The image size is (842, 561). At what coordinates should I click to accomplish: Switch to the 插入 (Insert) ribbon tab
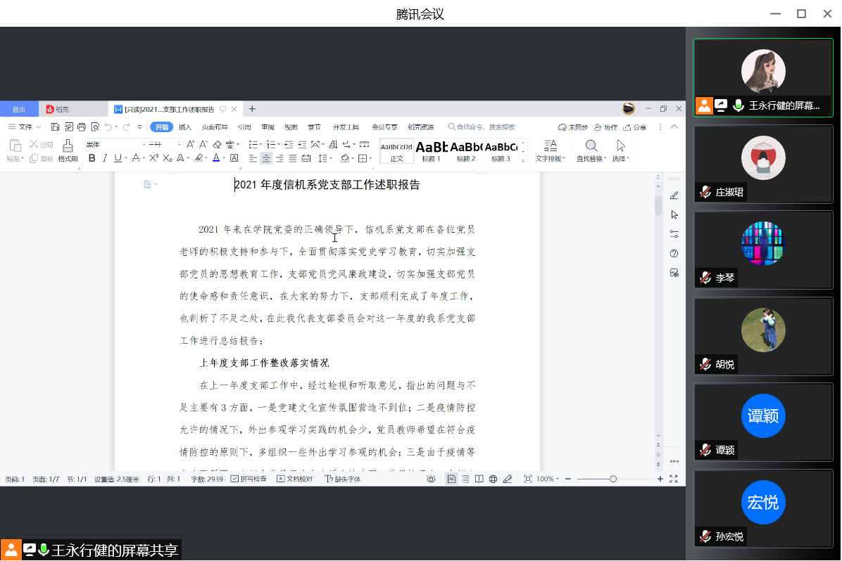point(184,127)
